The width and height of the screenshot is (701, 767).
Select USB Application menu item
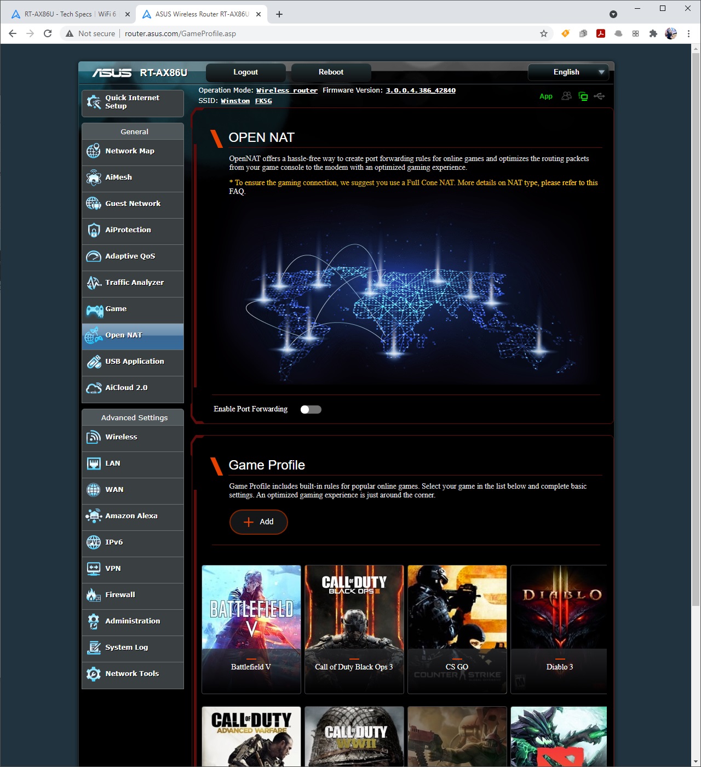point(134,362)
